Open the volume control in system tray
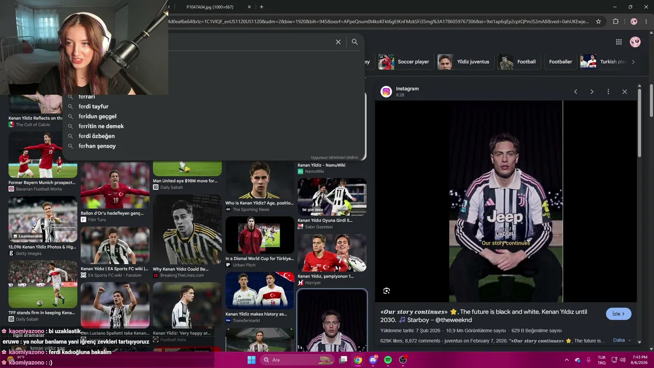The width and height of the screenshot is (654, 368). [622, 360]
